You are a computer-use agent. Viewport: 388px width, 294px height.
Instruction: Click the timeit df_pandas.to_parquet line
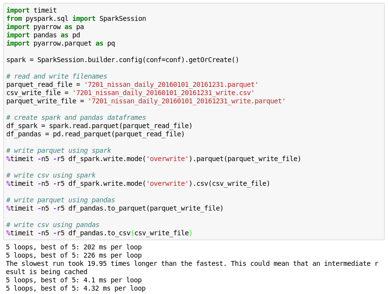pyautogui.click(x=115, y=208)
